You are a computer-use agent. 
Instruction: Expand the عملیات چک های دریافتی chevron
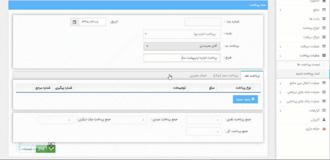click(280, 92)
